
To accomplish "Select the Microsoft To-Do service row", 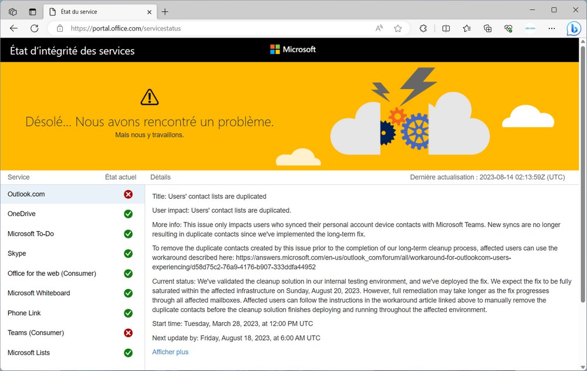I will point(72,234).
